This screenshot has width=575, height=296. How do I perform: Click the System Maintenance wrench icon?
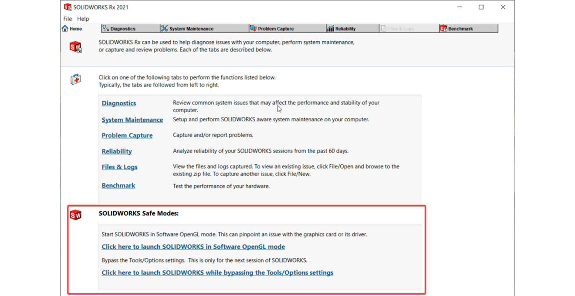pos(164,29)
